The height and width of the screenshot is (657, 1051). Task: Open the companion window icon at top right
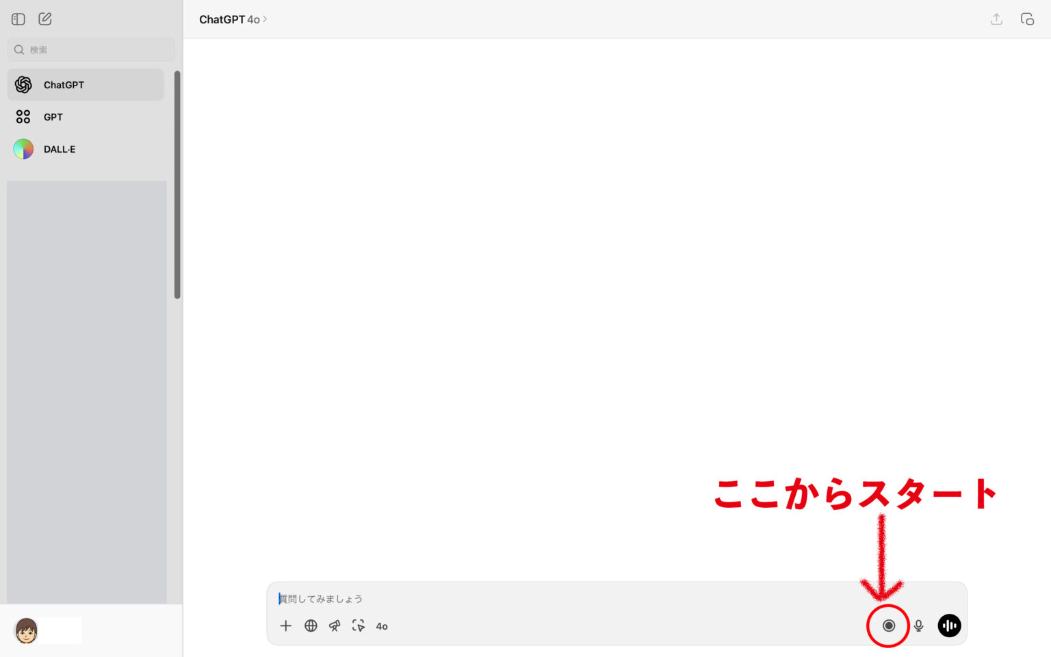(x=1027, y=19)
